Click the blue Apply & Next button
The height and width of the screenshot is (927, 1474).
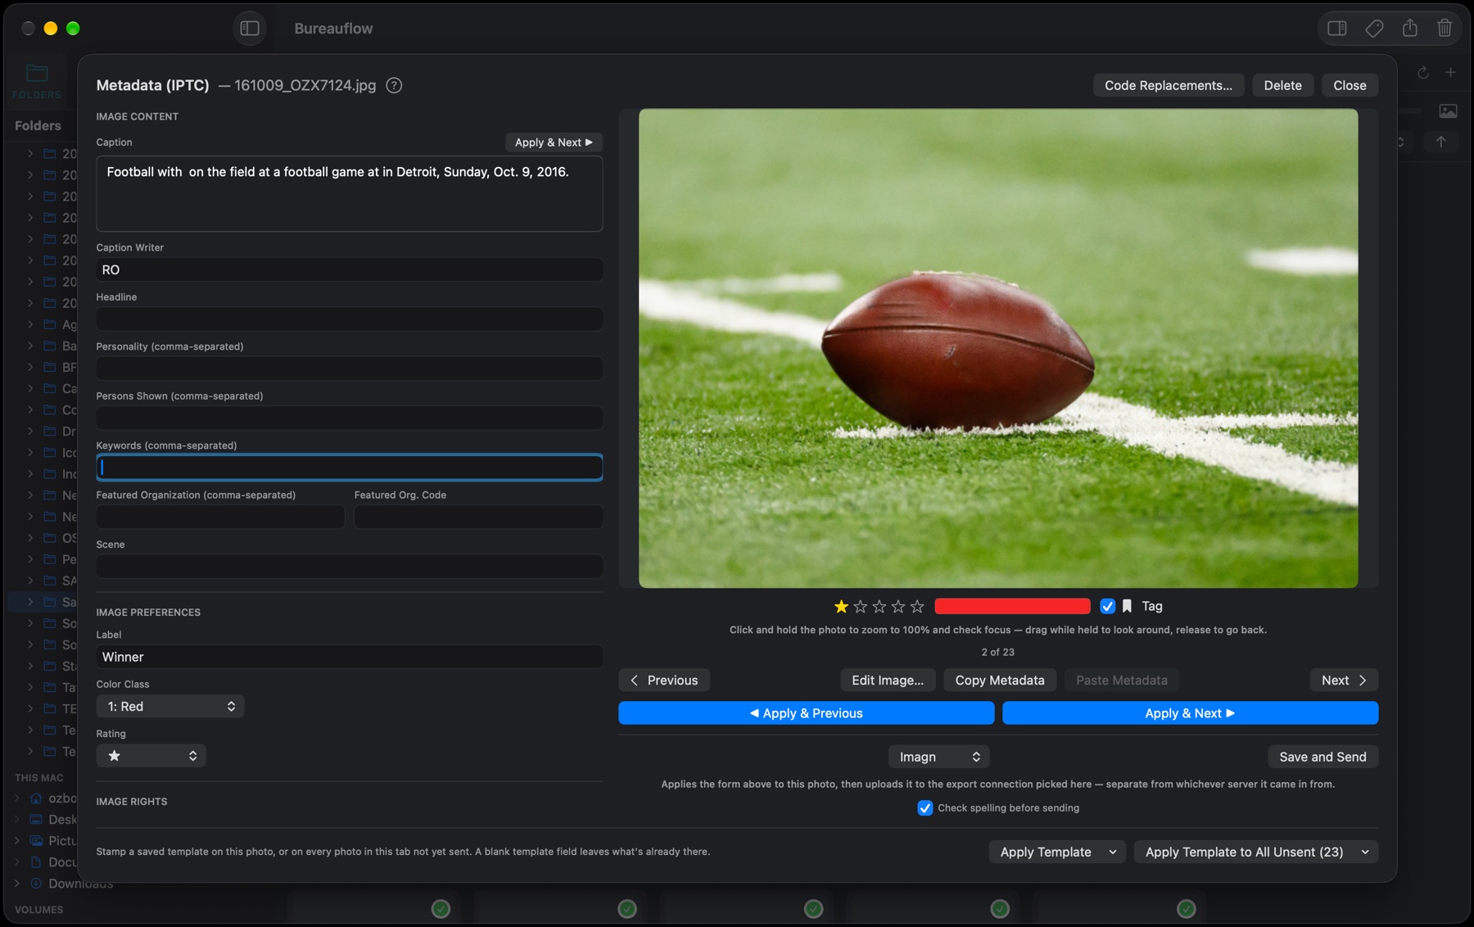click(x=1190, y=713)
